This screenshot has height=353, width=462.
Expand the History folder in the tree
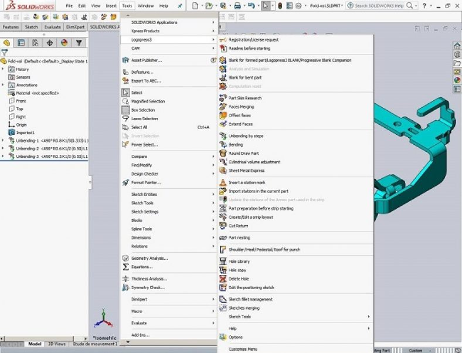click(3, 69)
